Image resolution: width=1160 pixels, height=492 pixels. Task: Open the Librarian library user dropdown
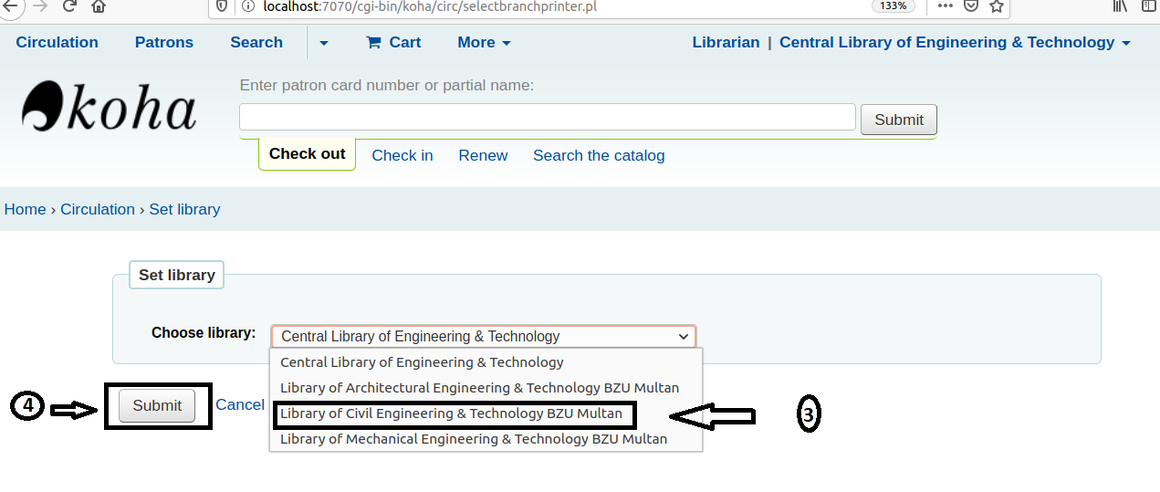click(912, 42)
